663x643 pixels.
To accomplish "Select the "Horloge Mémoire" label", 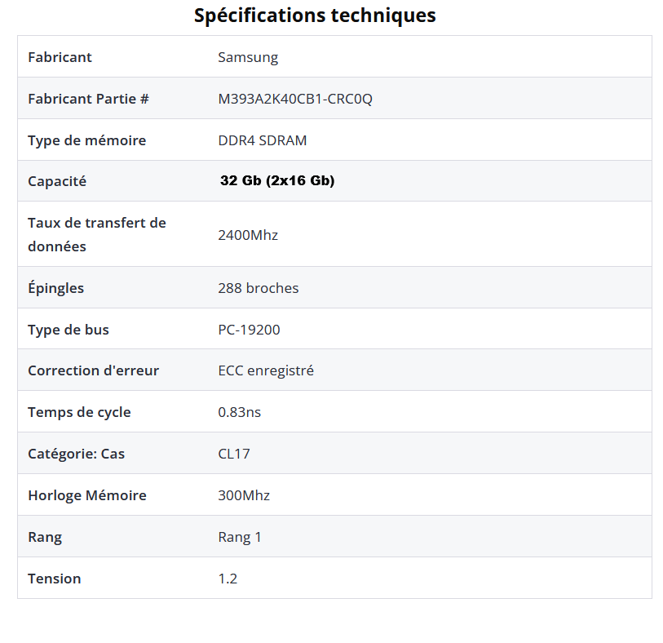I will click(x=87, y=495).
